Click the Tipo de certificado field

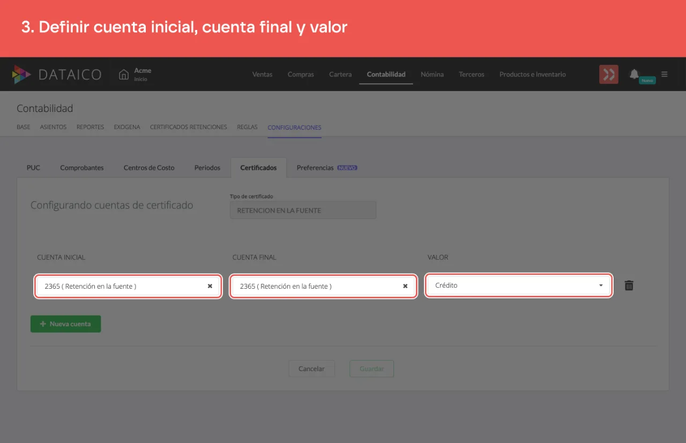click(x=303, y=211)
